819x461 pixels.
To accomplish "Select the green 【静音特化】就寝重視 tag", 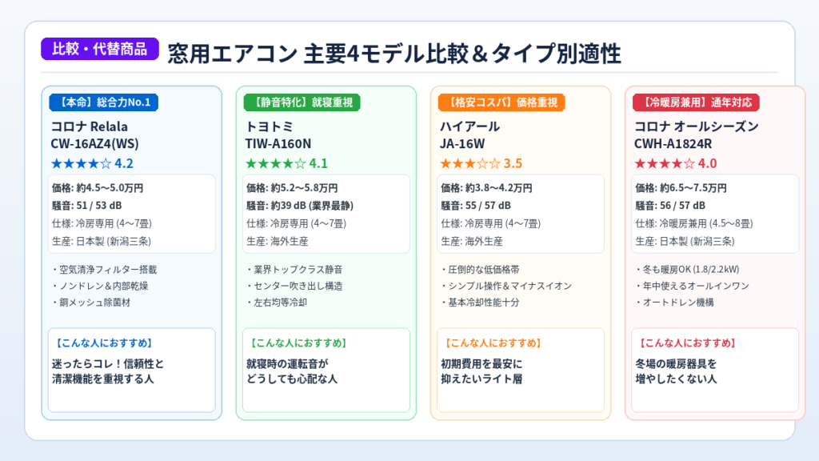I will click(302, 102).
